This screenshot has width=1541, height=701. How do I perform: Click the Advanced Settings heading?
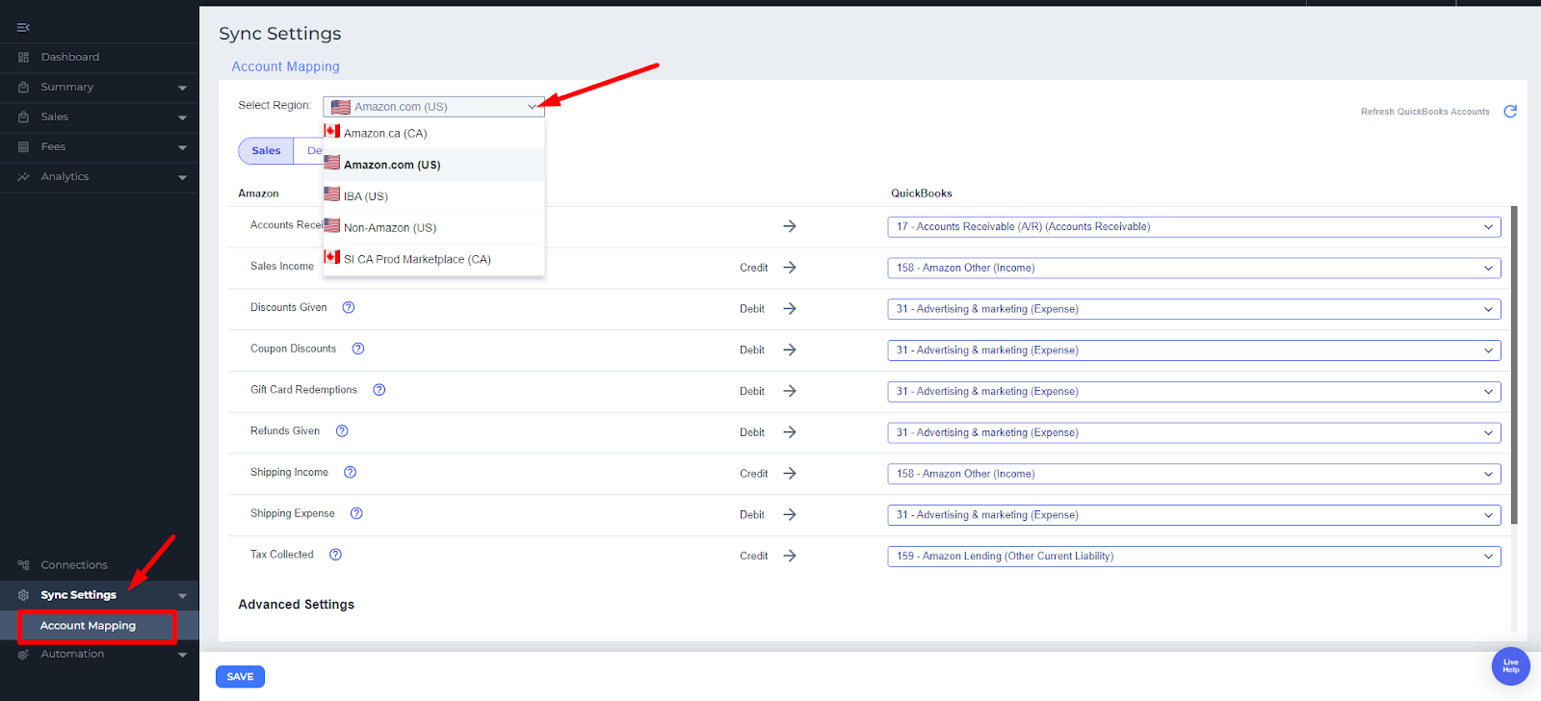296,605
